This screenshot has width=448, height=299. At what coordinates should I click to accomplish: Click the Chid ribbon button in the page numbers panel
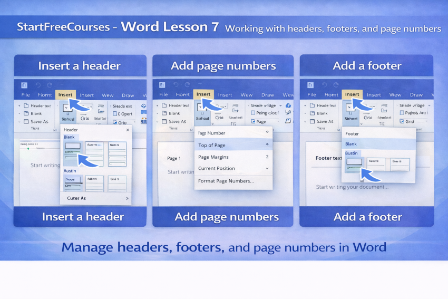coord(219,112)
